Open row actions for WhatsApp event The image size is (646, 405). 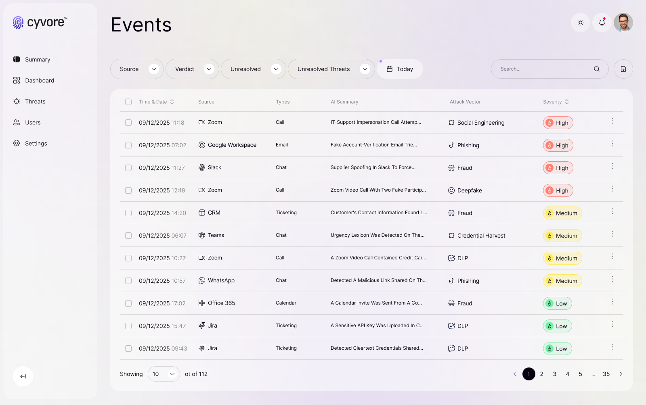612,279
